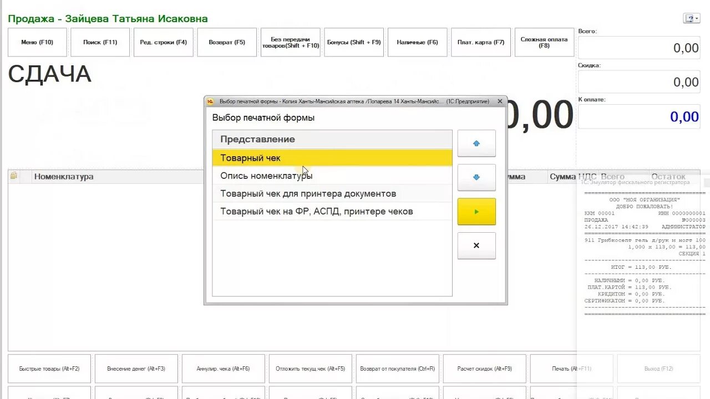Screen dimensions: 710x399
Task: Click Аннулир. чека (Alt+F6)
Action: point(224,369)
